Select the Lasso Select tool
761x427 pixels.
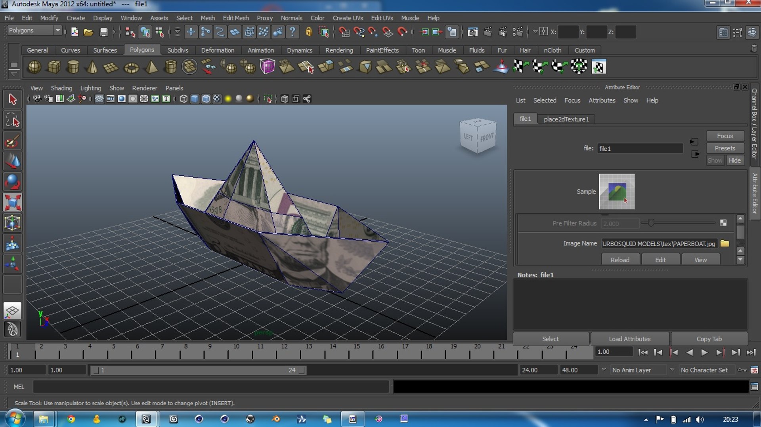13,120
